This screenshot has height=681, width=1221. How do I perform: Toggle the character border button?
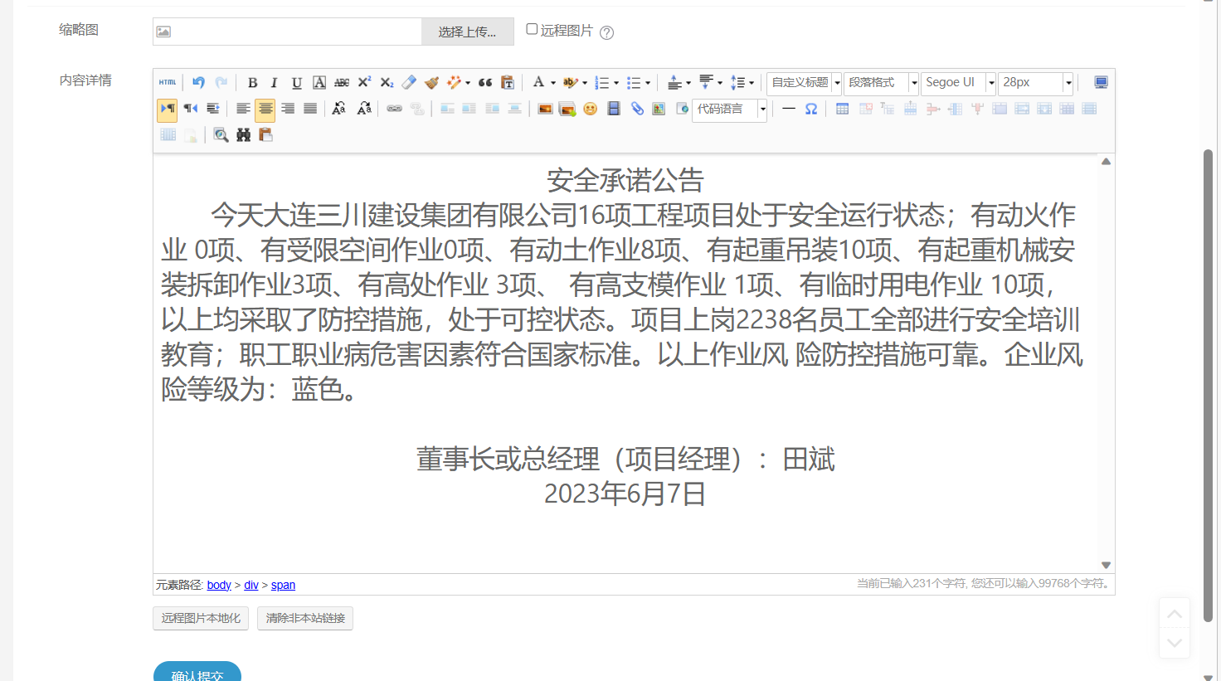(319, 83)
